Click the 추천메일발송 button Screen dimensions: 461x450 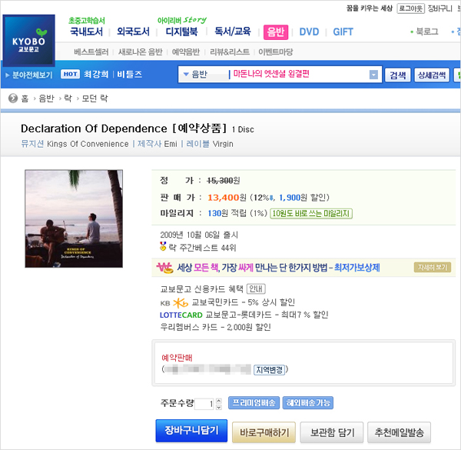coord(399,432)
